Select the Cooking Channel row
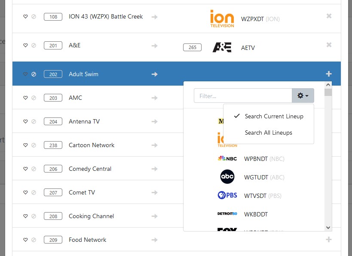Image resolution: width=352 pixels, height=256 pixels. click(91, 216)
